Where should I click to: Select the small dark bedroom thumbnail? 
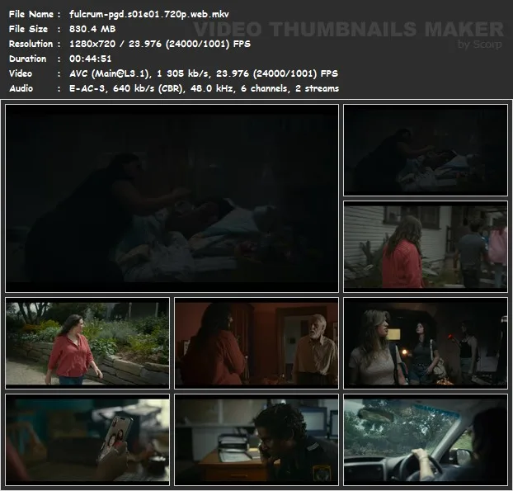[425, 150]
